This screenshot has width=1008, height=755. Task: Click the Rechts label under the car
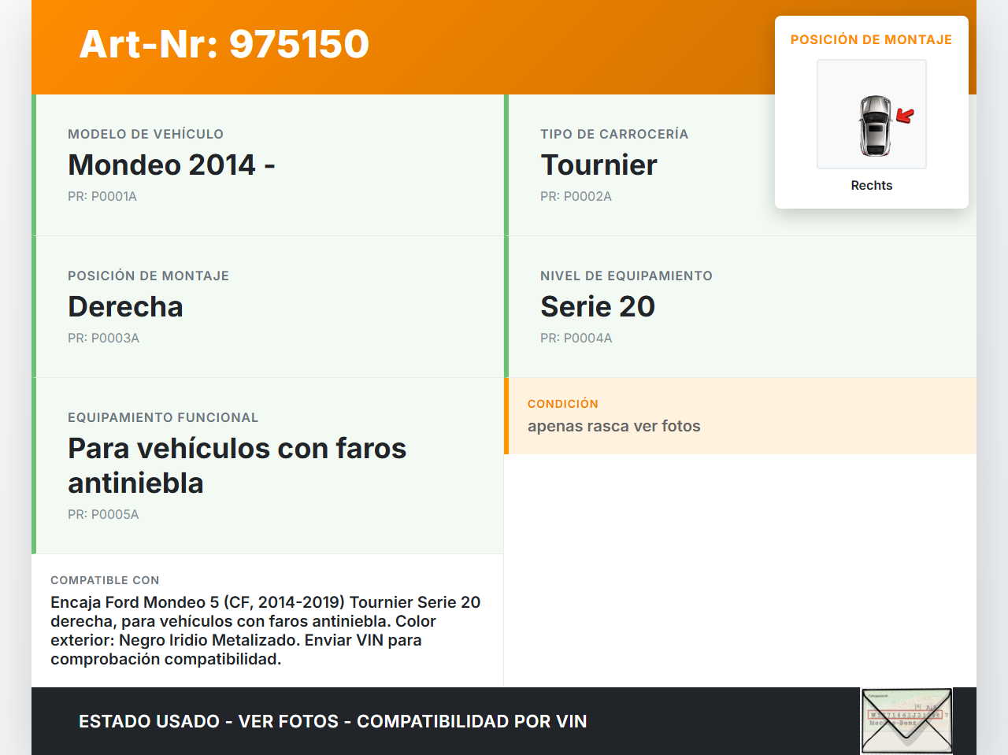871,186
